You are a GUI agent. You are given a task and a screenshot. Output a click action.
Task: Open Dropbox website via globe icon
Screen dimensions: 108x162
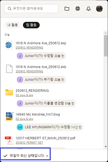pos(77,9)
